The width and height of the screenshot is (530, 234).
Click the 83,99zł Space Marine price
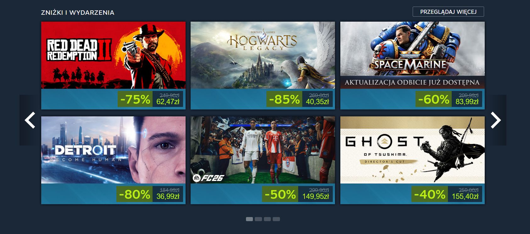(x=467, y=102)
